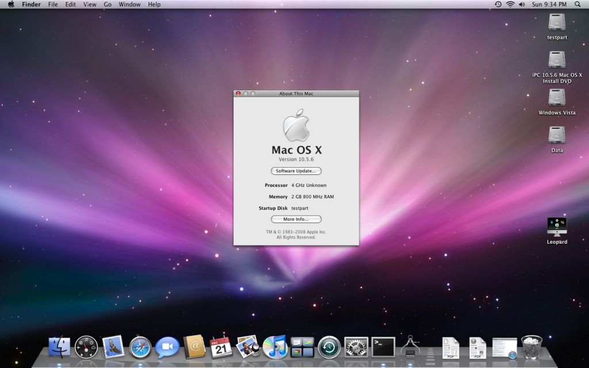
Task: Click the Software Update button
Action: pos(296,171)
